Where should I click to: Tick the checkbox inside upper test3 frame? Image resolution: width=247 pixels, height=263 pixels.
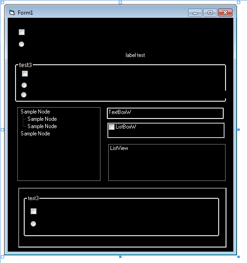click(25, 74)
